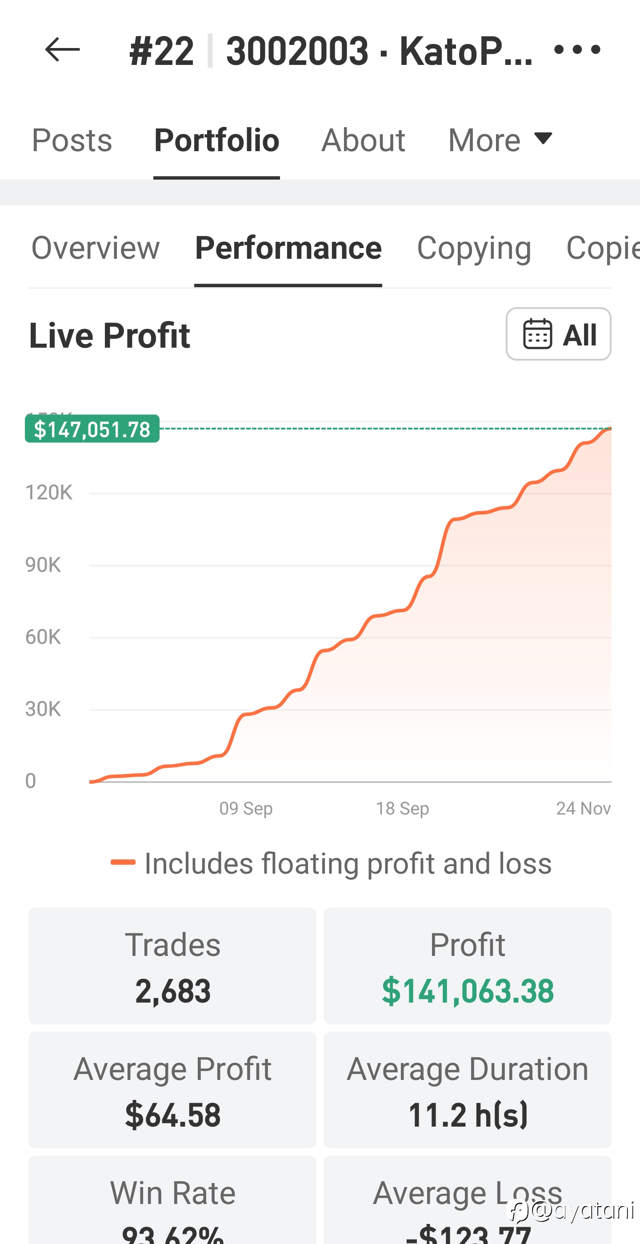Tap the Average Profit $64.58 card
The image size is (640, 1244).
tap(172, 1090)
